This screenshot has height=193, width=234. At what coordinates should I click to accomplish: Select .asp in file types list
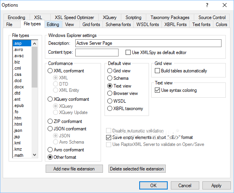22,43
